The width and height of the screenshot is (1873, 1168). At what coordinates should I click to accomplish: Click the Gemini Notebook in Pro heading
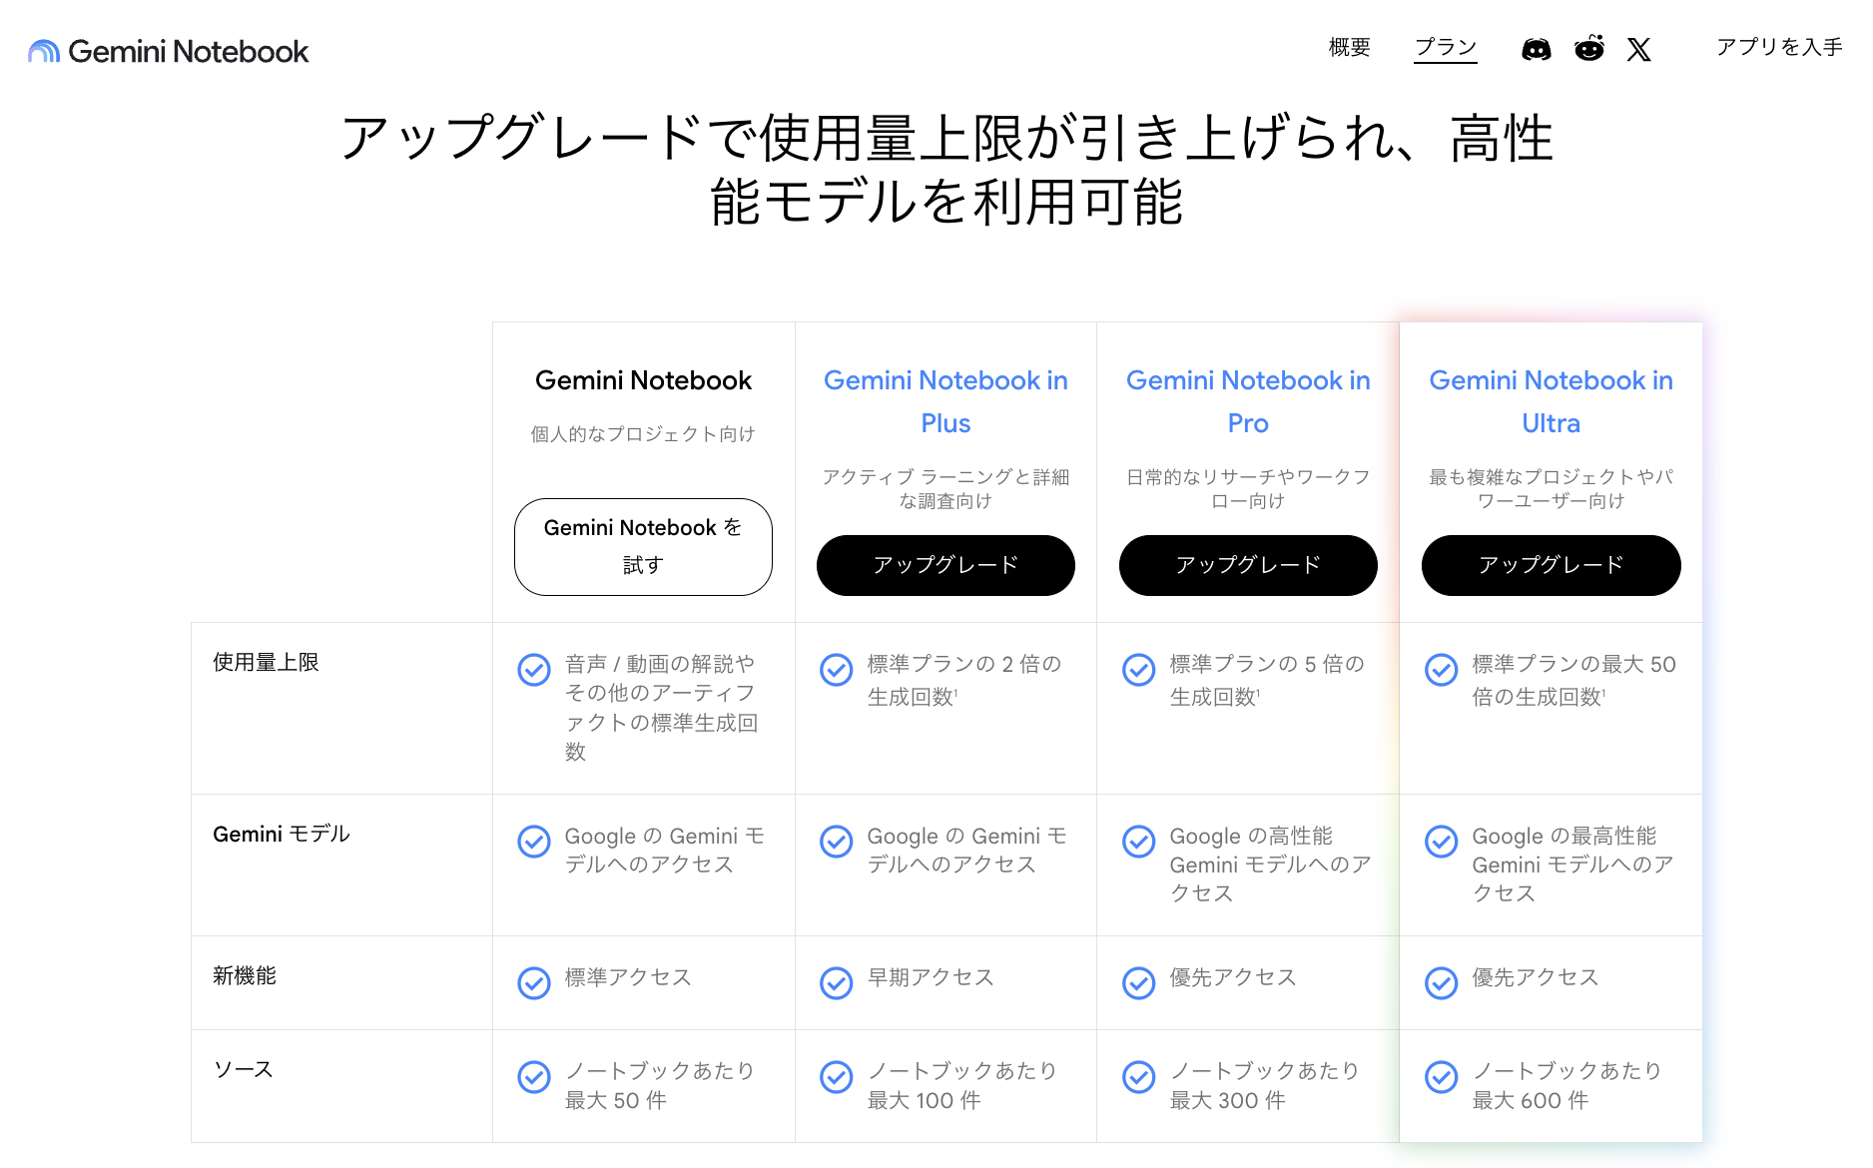pos(1248,401)
